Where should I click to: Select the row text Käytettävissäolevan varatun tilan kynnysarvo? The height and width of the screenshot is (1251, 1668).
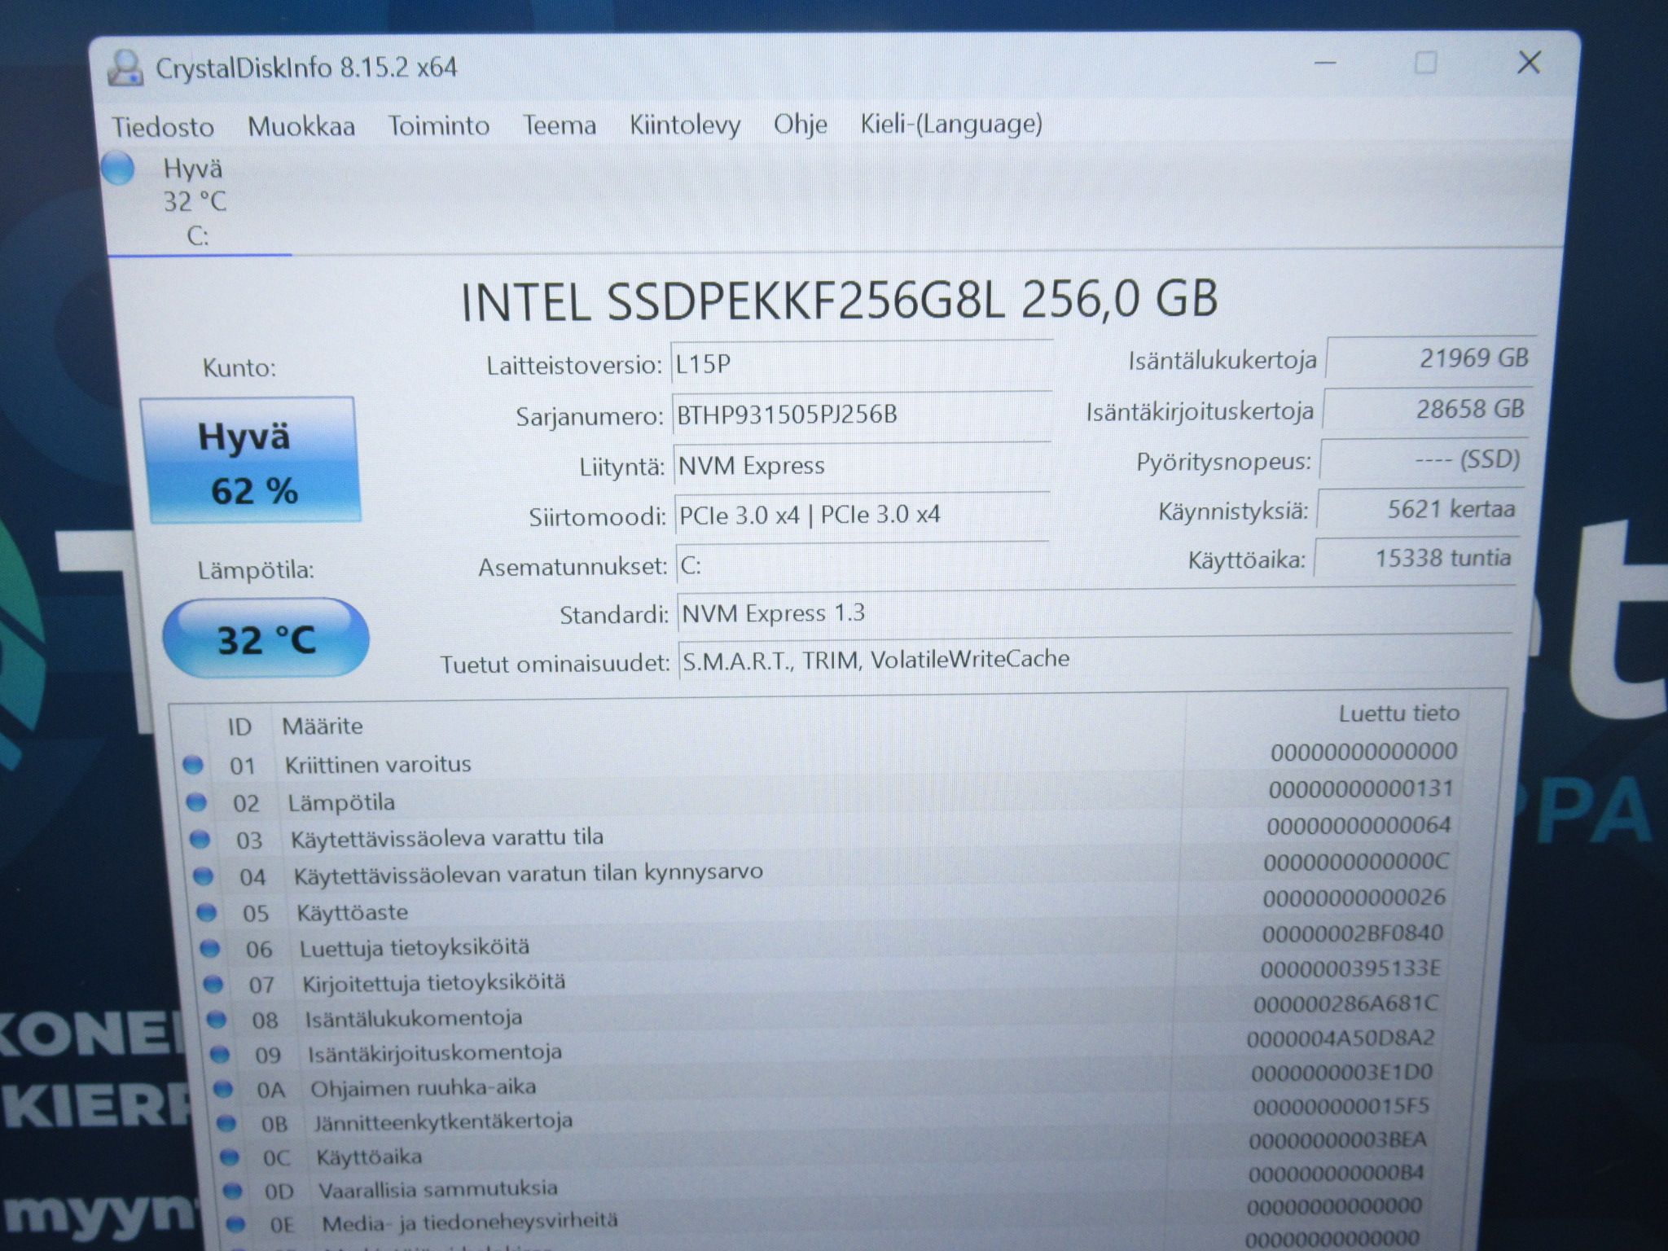(x=529, y=873)
